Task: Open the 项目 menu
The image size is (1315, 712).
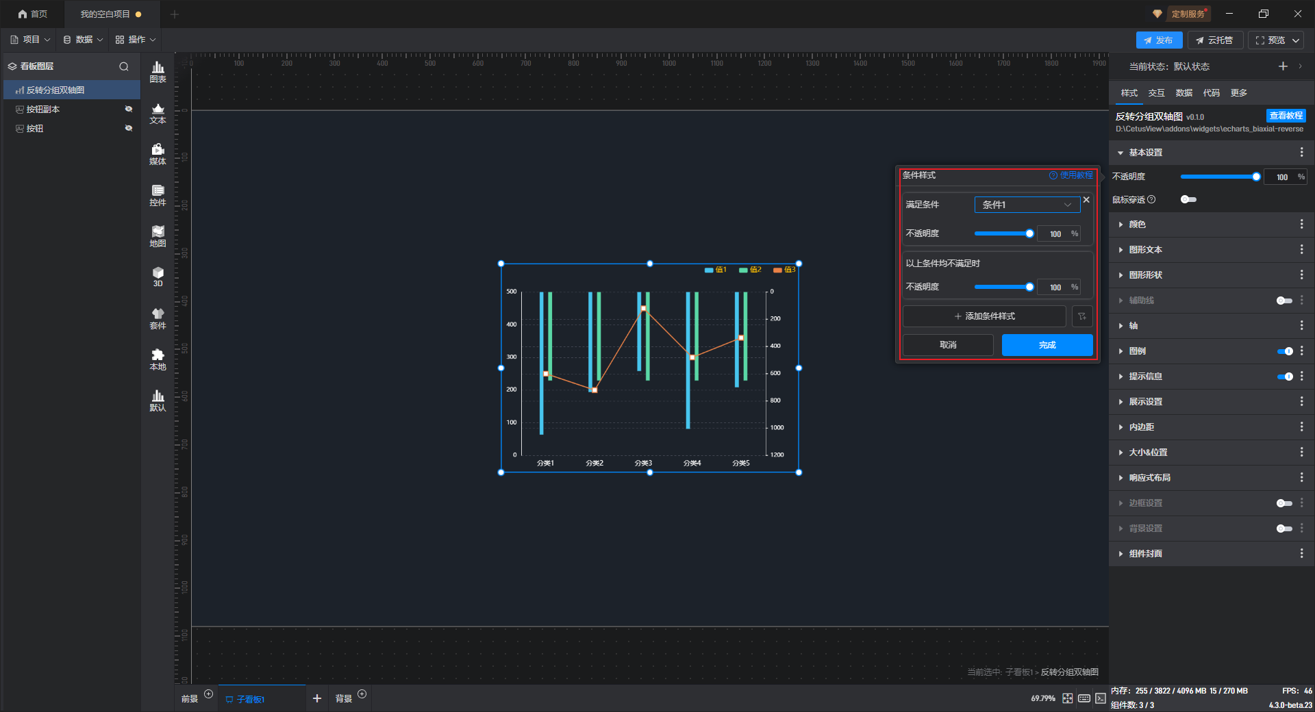Action: click(30, 40)
